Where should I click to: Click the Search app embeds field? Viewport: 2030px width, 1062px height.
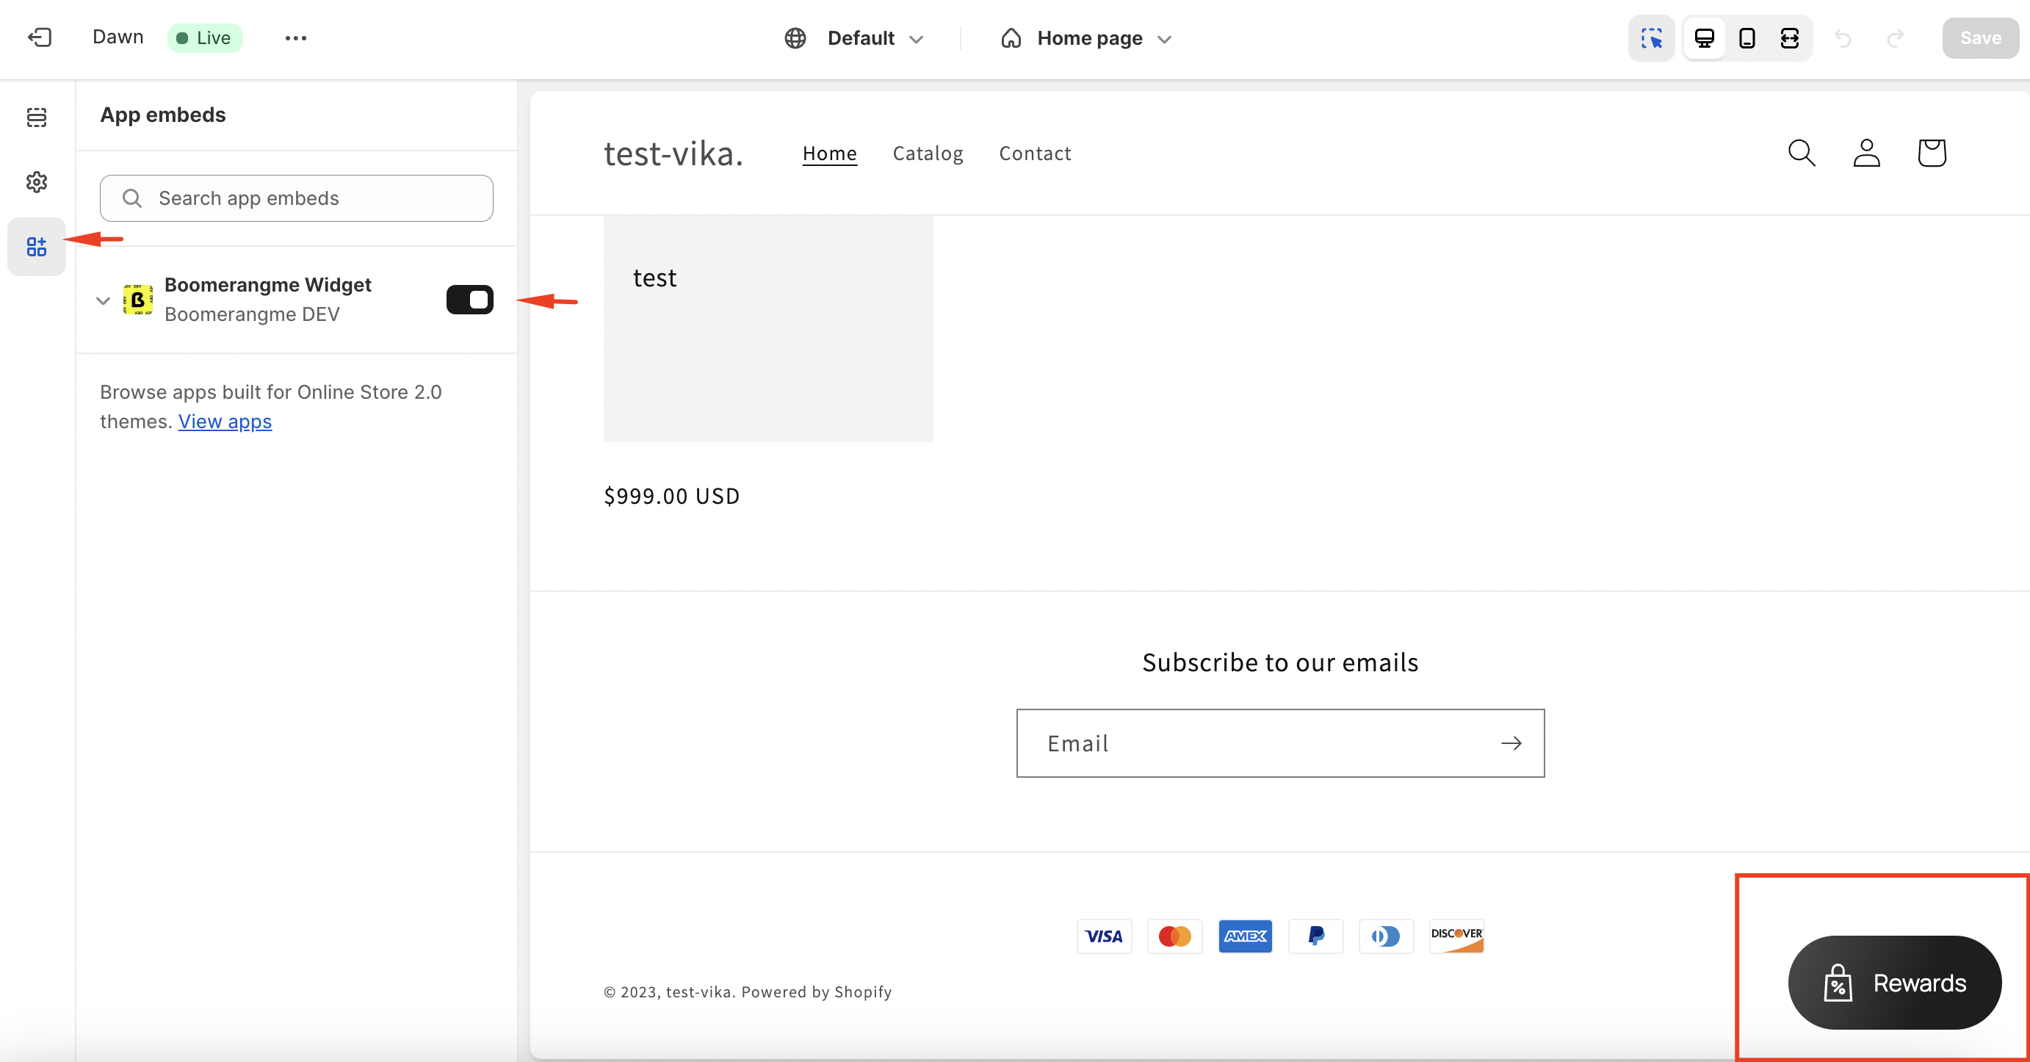tap(296, 198)
